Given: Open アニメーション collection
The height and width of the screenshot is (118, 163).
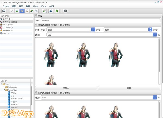Looking at the screenshot, I should (x=16, y=28).
